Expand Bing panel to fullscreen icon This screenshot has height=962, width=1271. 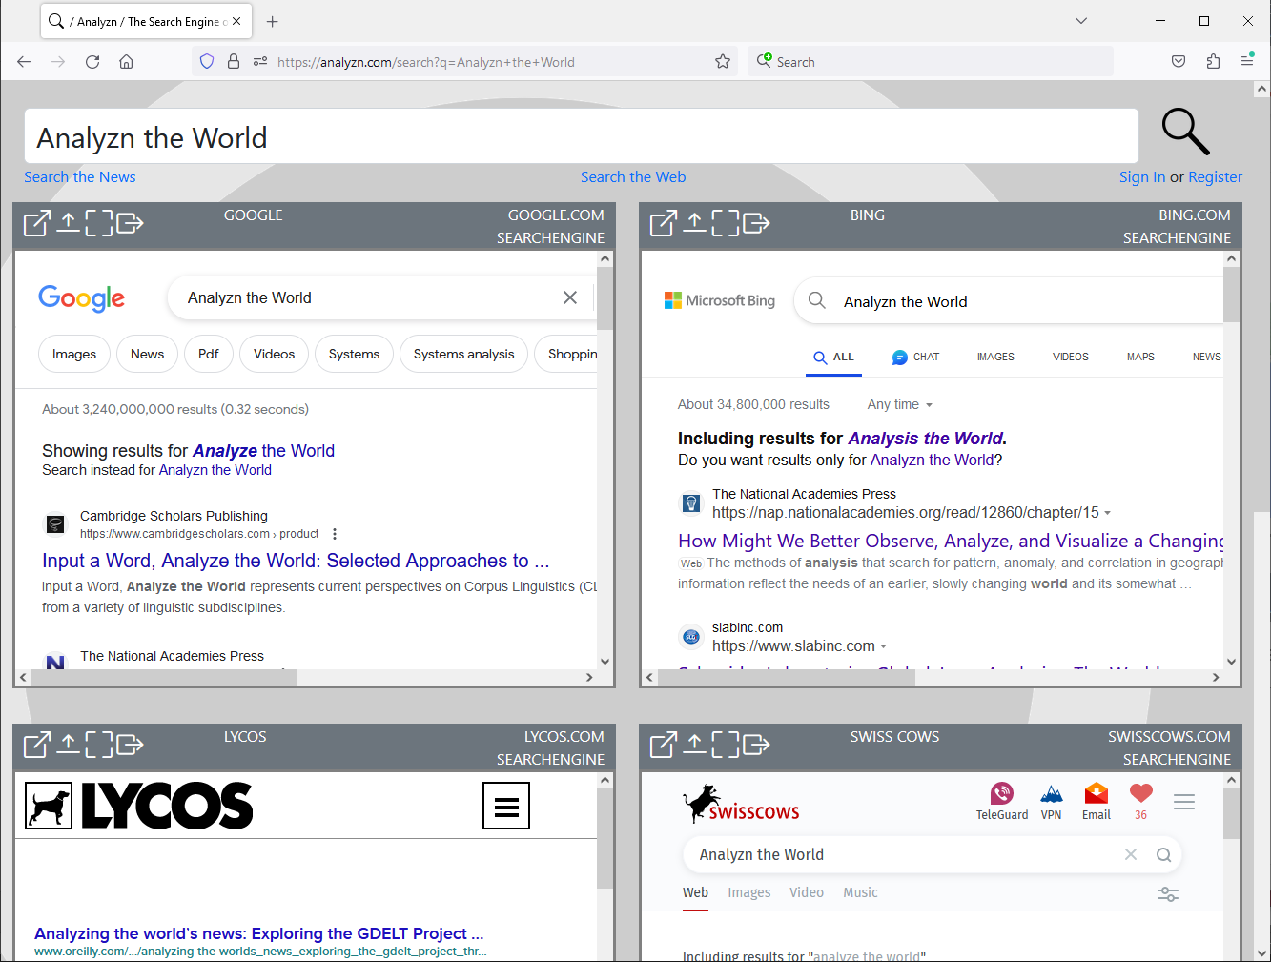tap(726, 223)
